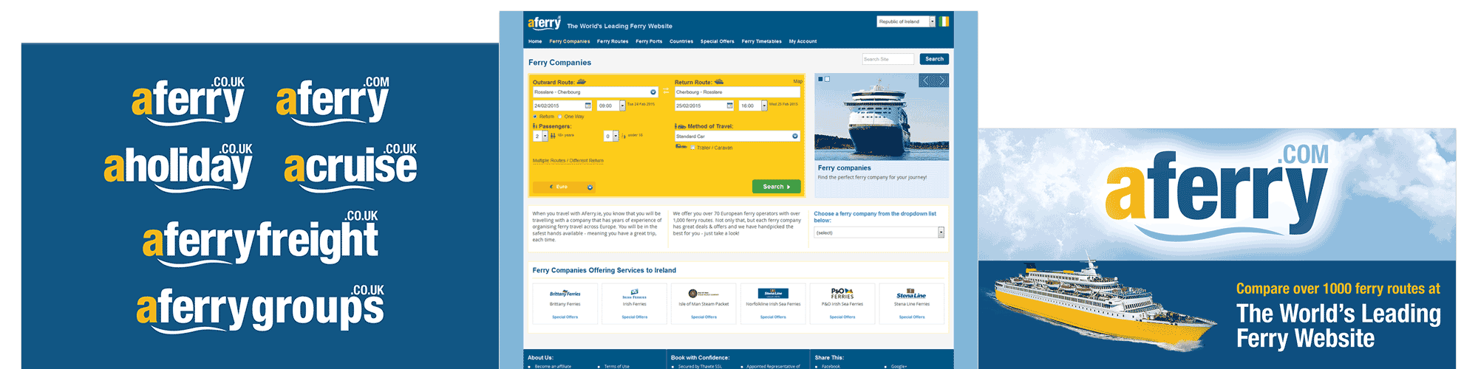The image size is (1478, 369).
Task: Click the cruise ship carousel image
Action: click(x=882, y=117)
